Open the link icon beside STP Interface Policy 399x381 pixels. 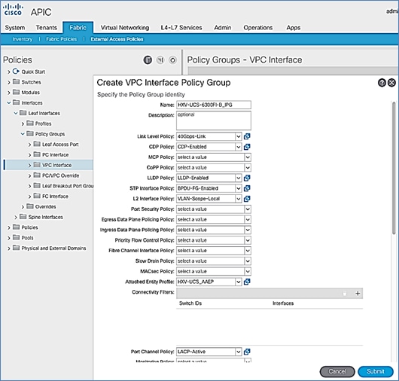tap(247, 188)
